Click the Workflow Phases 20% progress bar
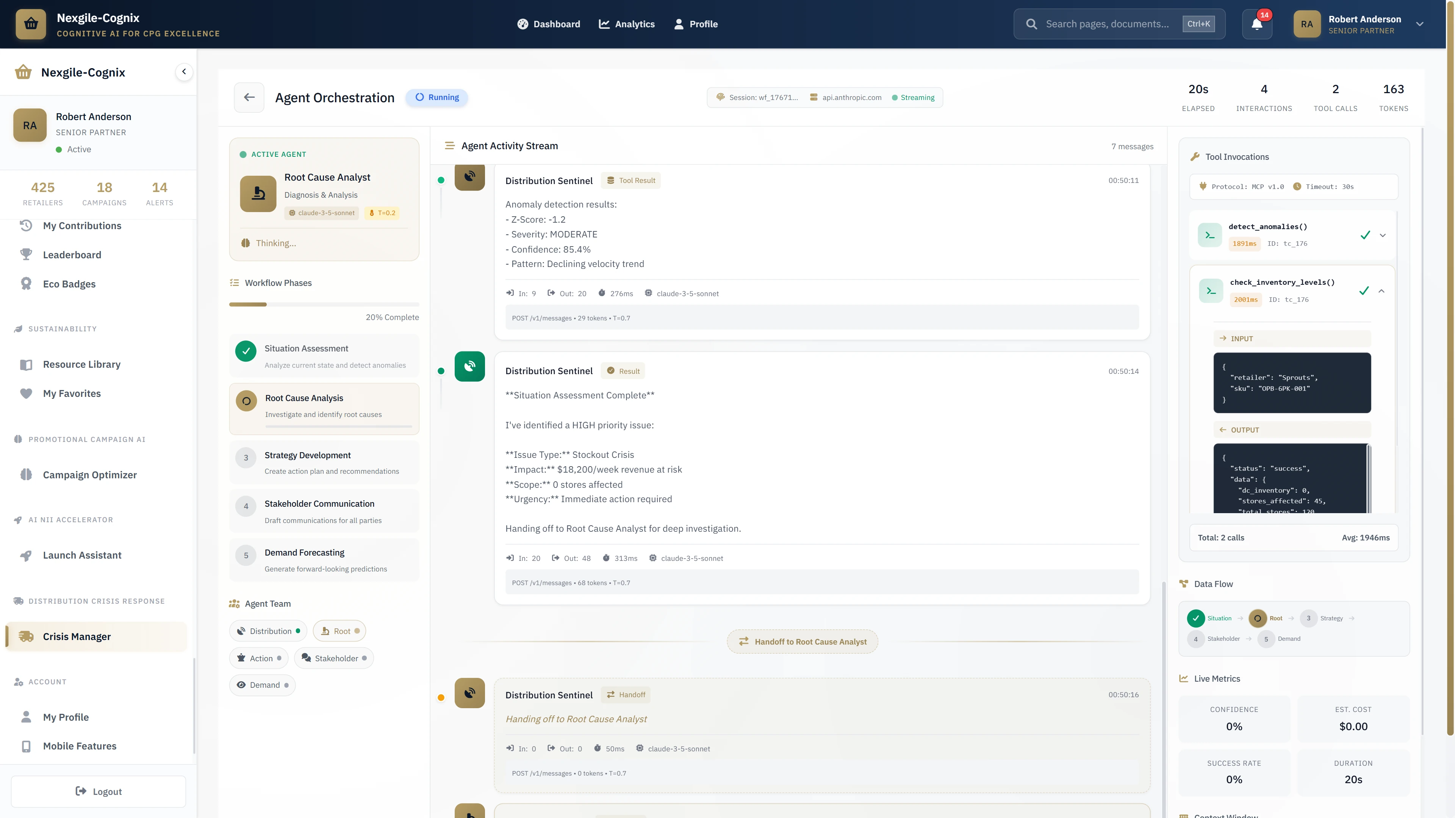The width and height of the screenshot is (1455, 818). (x=324, y=304)
